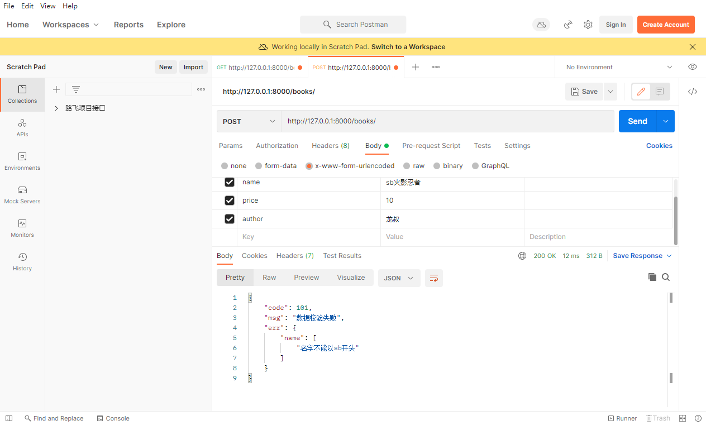Image resolution: width=706 pixels, height=425 pixels.
Task: Open the History sidebar panel
Action: tap(22, 262)
